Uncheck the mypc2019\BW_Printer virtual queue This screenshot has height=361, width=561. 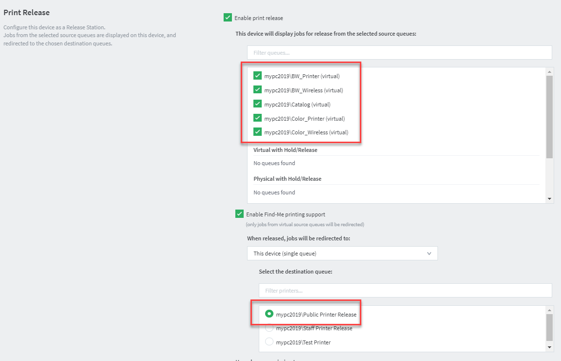click(257, 76)
